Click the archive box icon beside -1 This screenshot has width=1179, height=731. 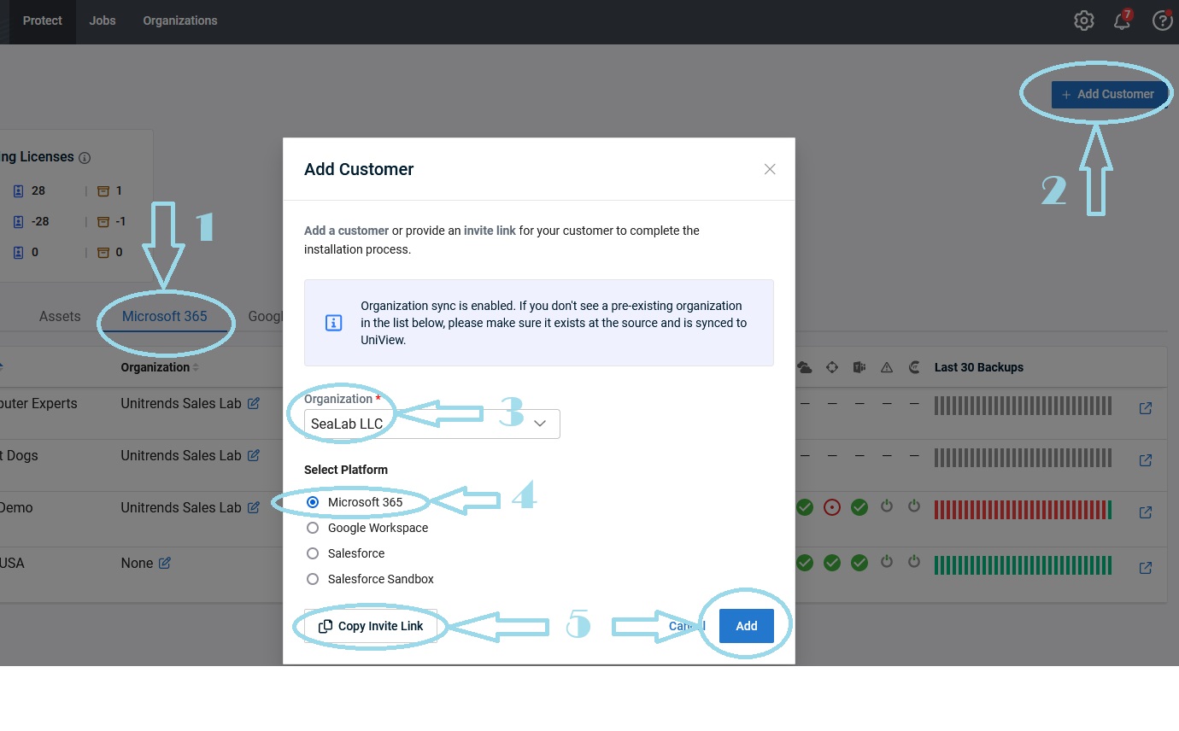103,221
